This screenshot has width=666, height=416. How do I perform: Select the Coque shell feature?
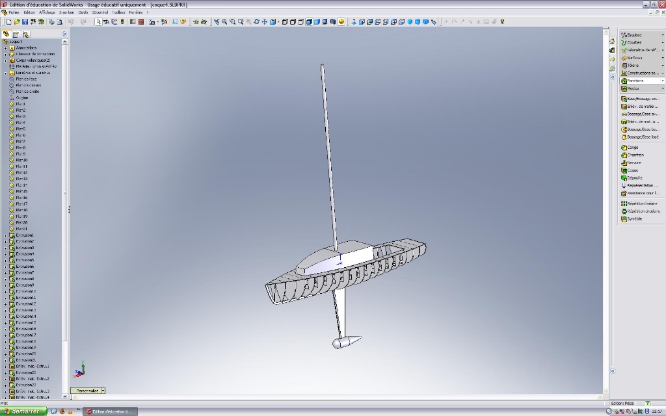[632, 170]
